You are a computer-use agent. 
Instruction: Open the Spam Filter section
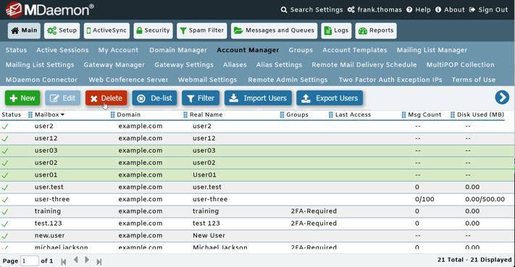pyautogui.click(x=201, y=30)
